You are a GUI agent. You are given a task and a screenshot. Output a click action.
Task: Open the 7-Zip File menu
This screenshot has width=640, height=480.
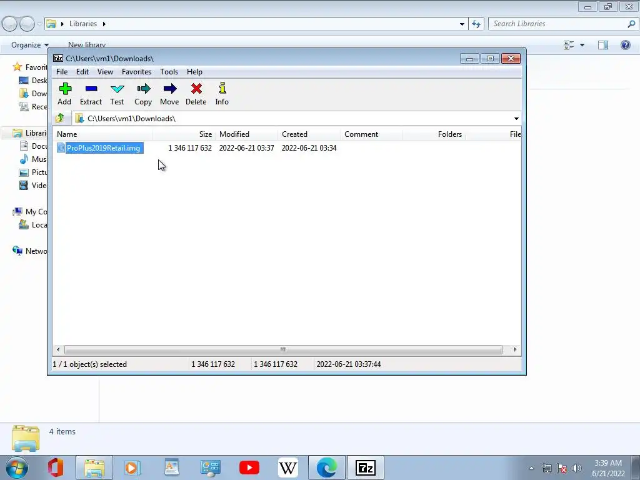(x=62, y=72)
